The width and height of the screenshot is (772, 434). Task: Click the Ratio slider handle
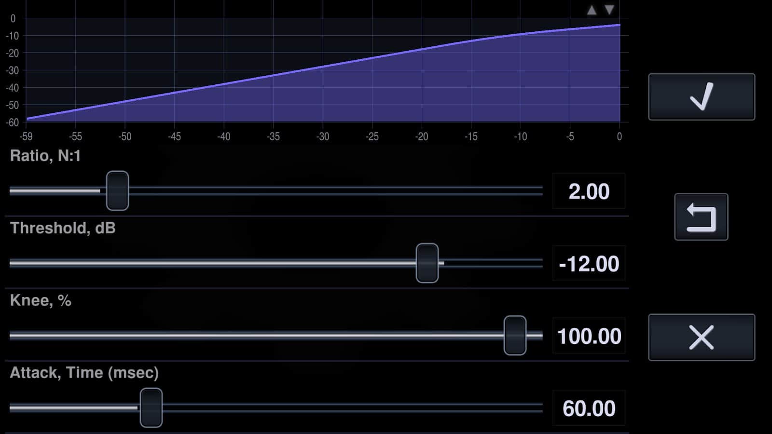click(x=117, y=191)
